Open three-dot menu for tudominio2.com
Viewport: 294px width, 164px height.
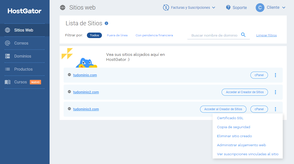coord(275,92)
